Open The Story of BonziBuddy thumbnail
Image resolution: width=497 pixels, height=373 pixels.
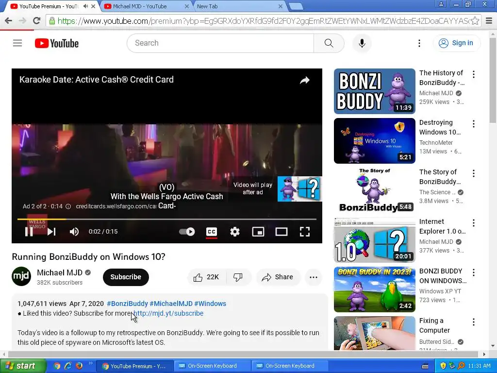pos(374,190)
